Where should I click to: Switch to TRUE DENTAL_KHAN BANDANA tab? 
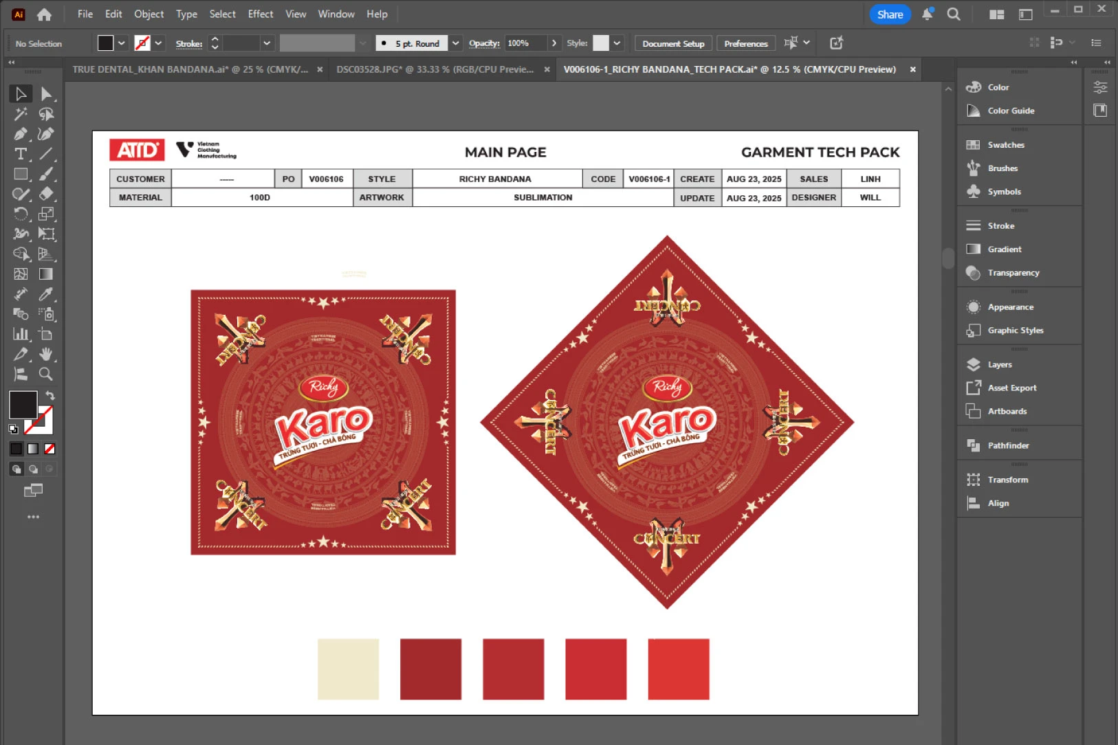(190, 69)
